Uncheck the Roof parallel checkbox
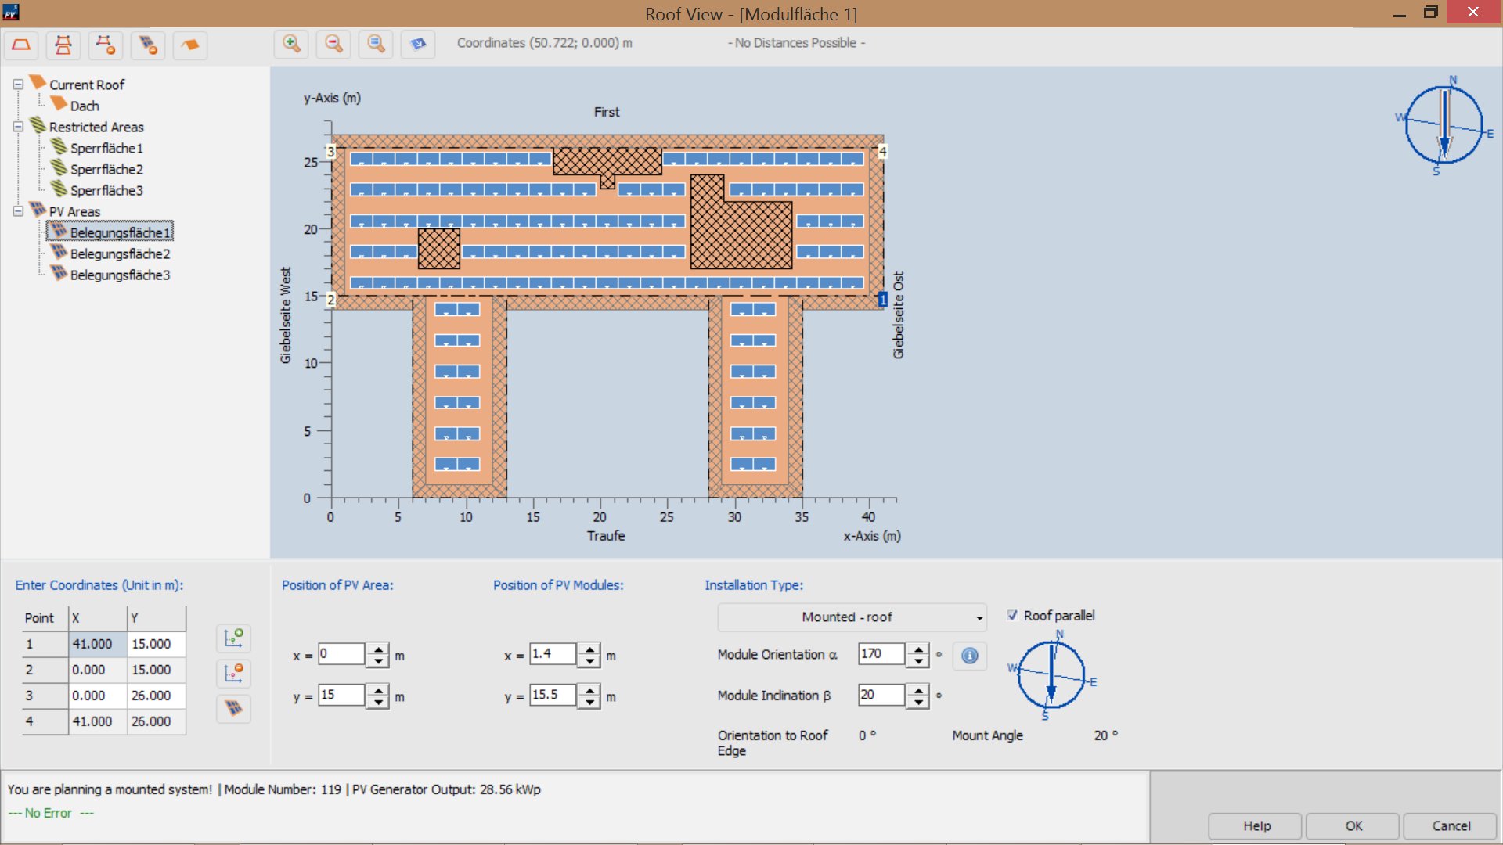Image resolution: width=1503 pixels, height=845 pixels. pyautogui.click(x=1012, y=616)
